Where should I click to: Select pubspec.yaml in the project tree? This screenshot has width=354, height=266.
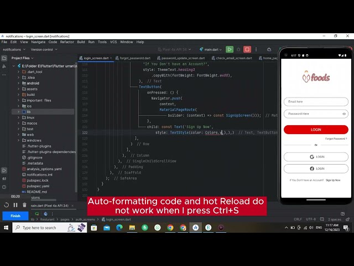[38, 186]
